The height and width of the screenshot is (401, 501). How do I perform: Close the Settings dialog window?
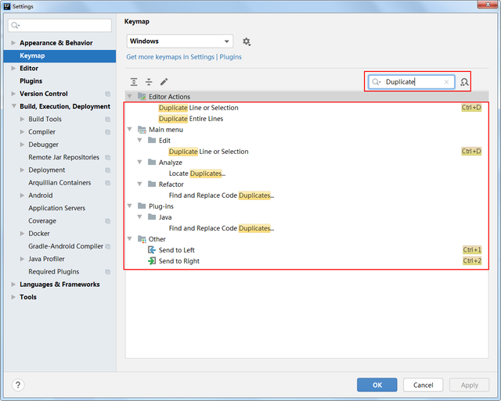[x=488, y=4]
